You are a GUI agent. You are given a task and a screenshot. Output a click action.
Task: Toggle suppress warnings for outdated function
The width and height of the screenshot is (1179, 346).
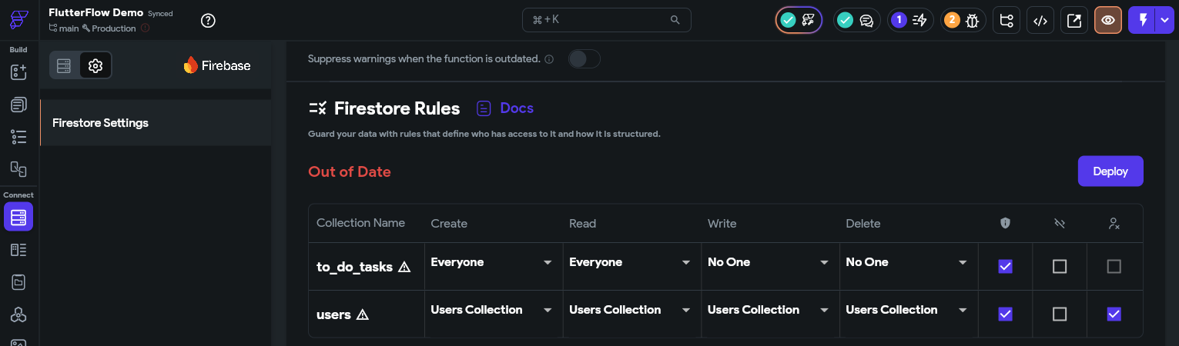point(584,59)
